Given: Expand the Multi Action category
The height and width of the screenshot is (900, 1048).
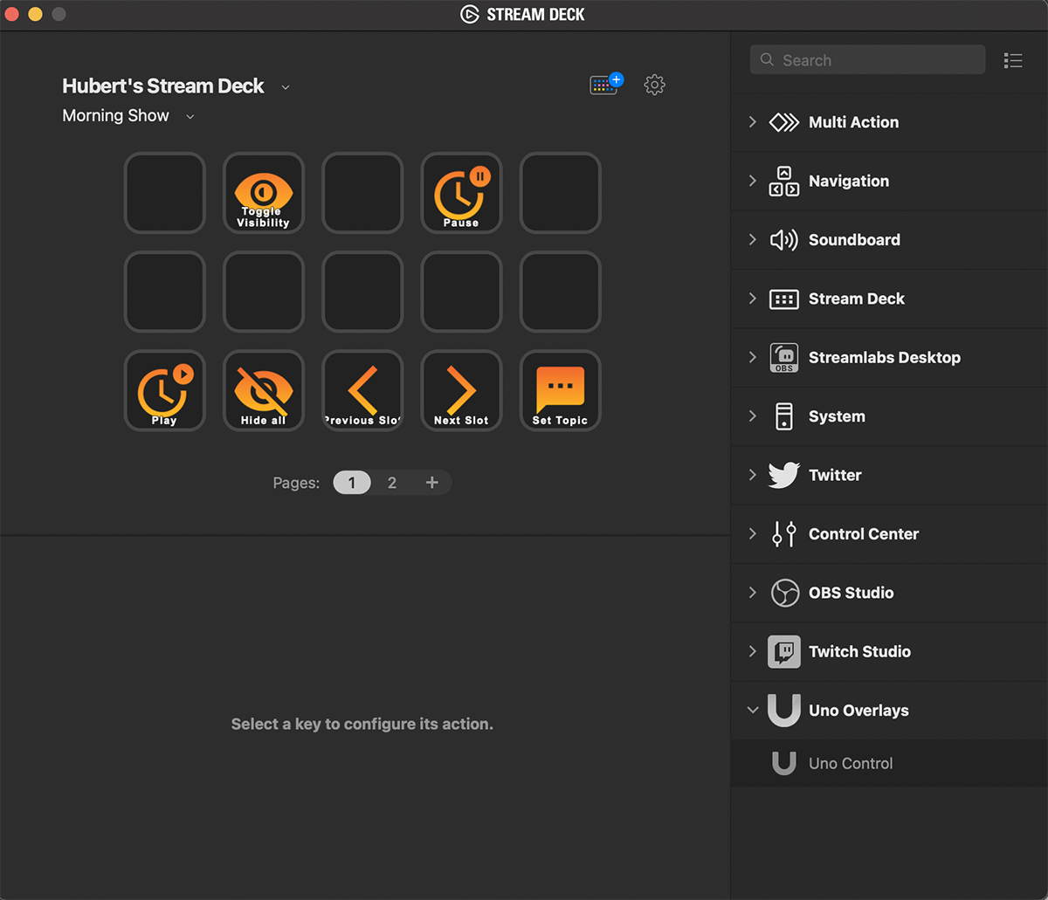Looking at the screenshot, I should click(753, 122).
